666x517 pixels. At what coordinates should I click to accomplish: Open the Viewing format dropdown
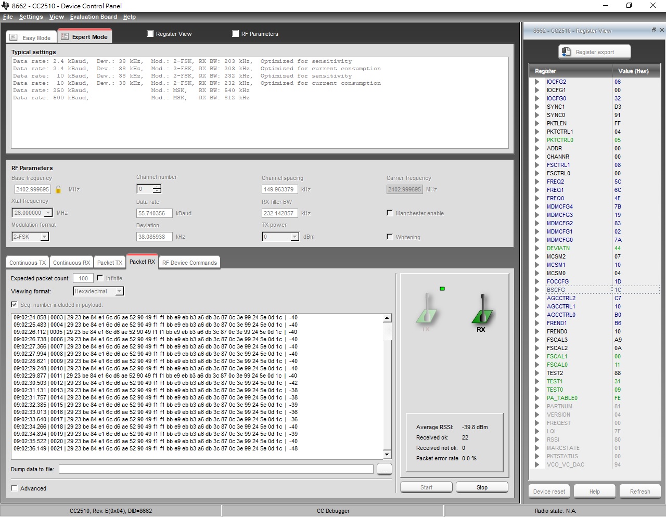coord(119,291)
